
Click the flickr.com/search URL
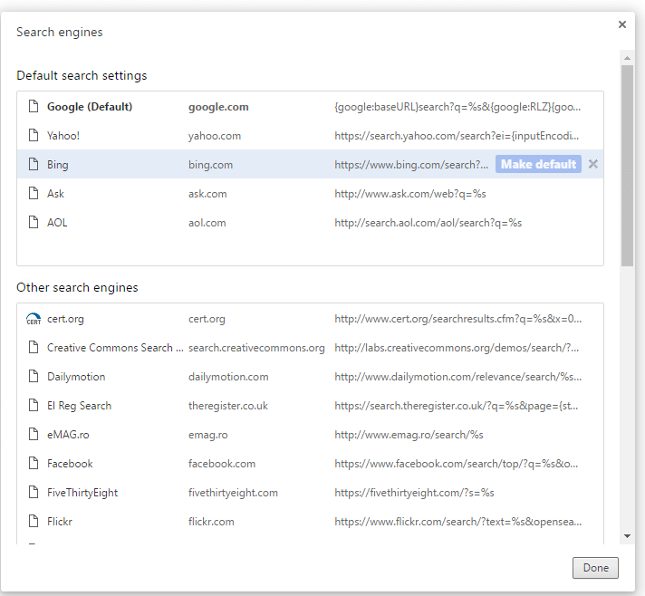tap(457, 522)
